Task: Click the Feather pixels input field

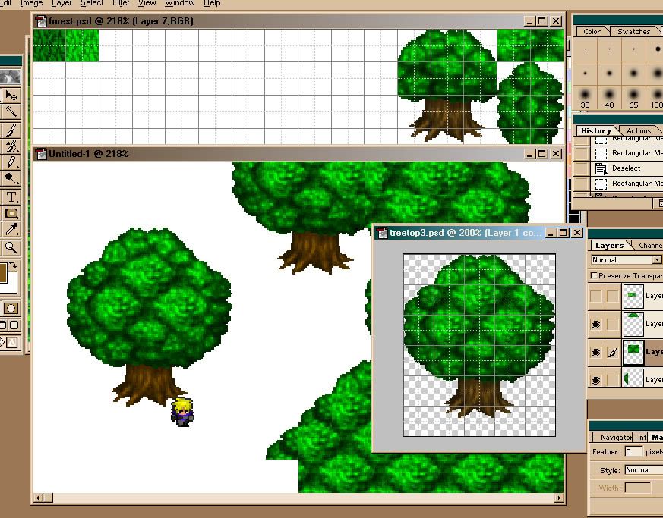Action: coord(633,452)
